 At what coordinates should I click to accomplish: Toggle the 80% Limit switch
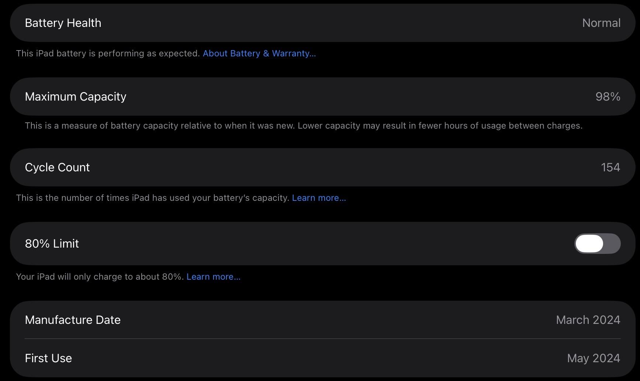597,244
